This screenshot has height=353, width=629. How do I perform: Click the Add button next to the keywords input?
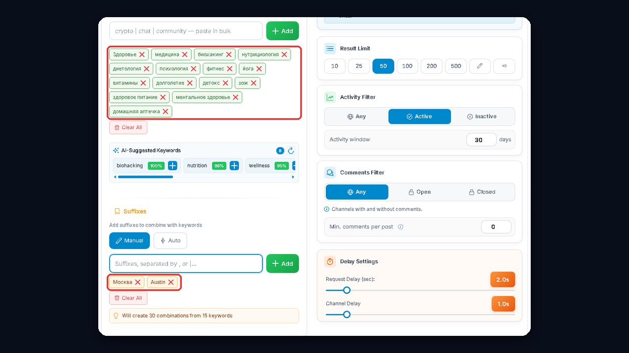[283, 31]
